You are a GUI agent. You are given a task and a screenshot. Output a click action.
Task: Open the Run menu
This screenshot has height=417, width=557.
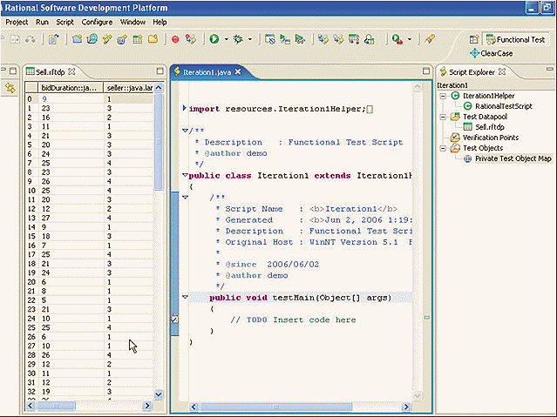[42, 22]
